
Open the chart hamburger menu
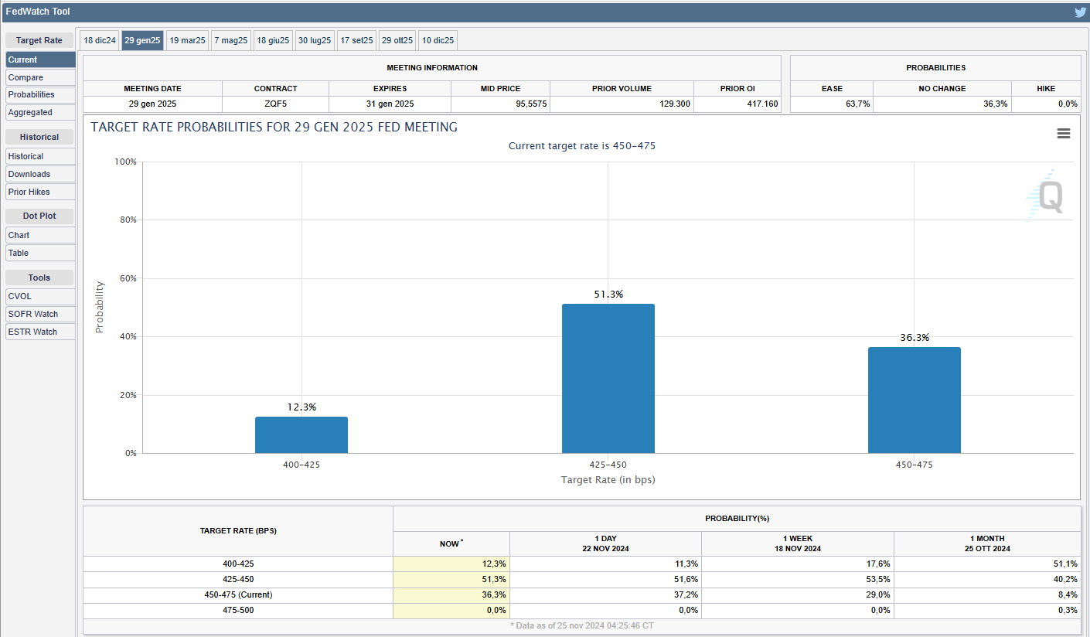point(1064,134)
